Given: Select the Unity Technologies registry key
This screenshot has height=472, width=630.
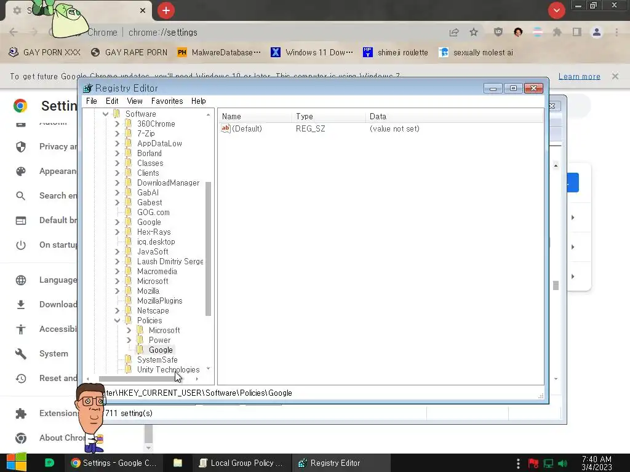Looking at the screenshot, I should (168, 369).
